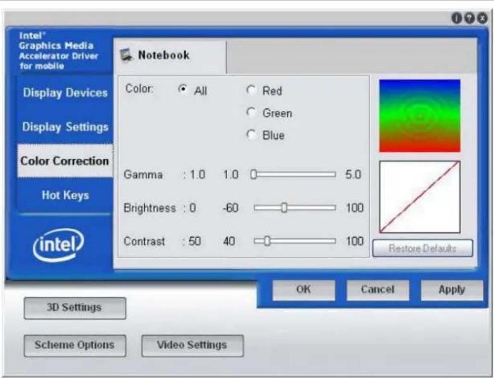Open 3D Settings
494x378 pixels.
(75, 308)
